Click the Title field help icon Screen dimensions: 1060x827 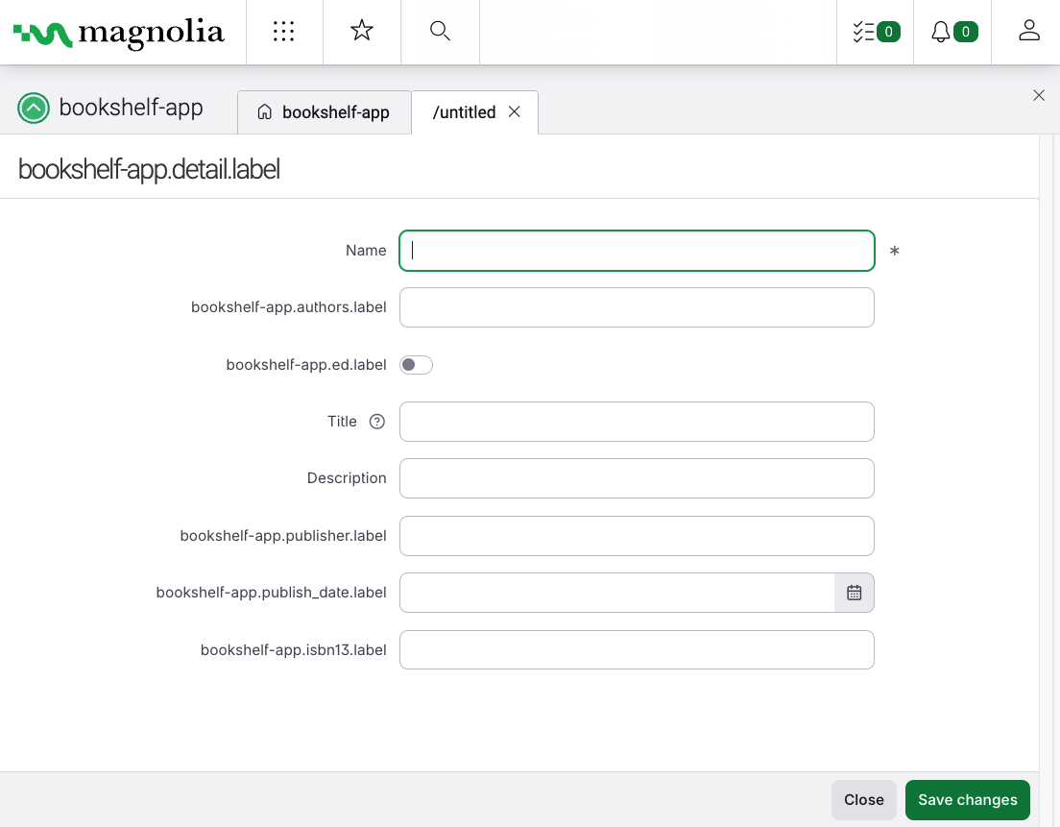pyautogui.click(x=377, y=422)
